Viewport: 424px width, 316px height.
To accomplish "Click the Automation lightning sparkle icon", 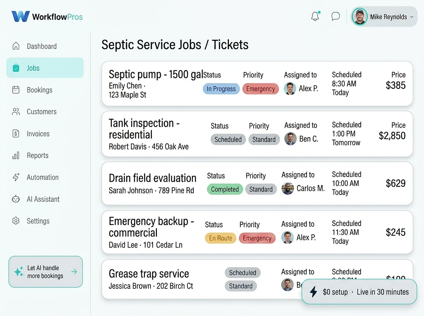I will [x=16, y=177].
